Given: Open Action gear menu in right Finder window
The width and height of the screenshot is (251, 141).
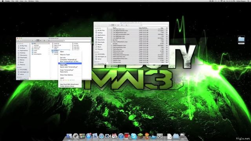Looking at the screenshot, I should (122, 25).
